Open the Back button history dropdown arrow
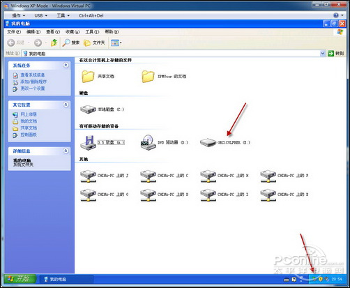Screen dimensions: 350x288 (29, 43)
